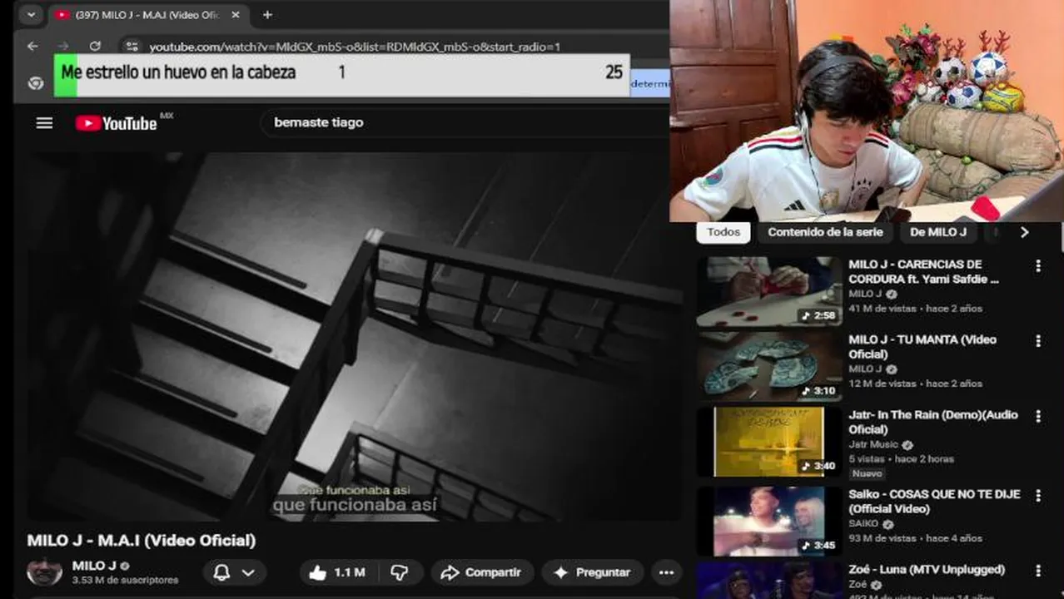Open options for CARENCIAS DE CORDURA video
This screenshot has width=1064, height=599.
[x=1037, y=266]
